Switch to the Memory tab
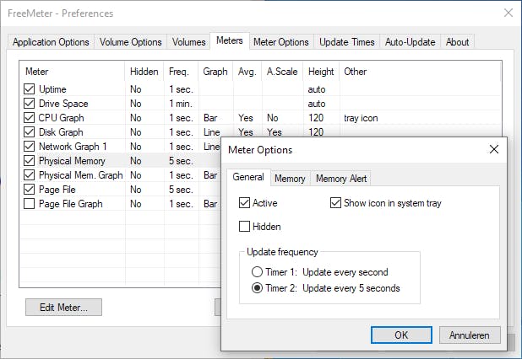The height and width of the screenshot is (359, 522). tap(290, 179)
